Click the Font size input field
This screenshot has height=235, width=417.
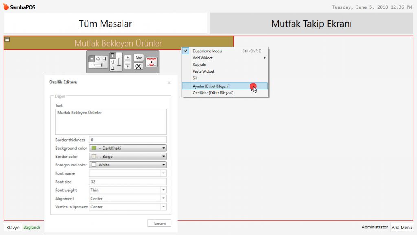pyautogui.click(x=127, y=182)
